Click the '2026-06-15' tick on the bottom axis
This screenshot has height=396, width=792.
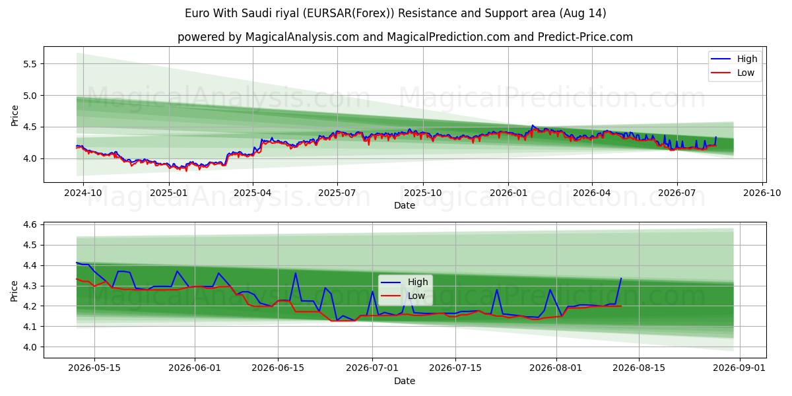pos(278,368)
